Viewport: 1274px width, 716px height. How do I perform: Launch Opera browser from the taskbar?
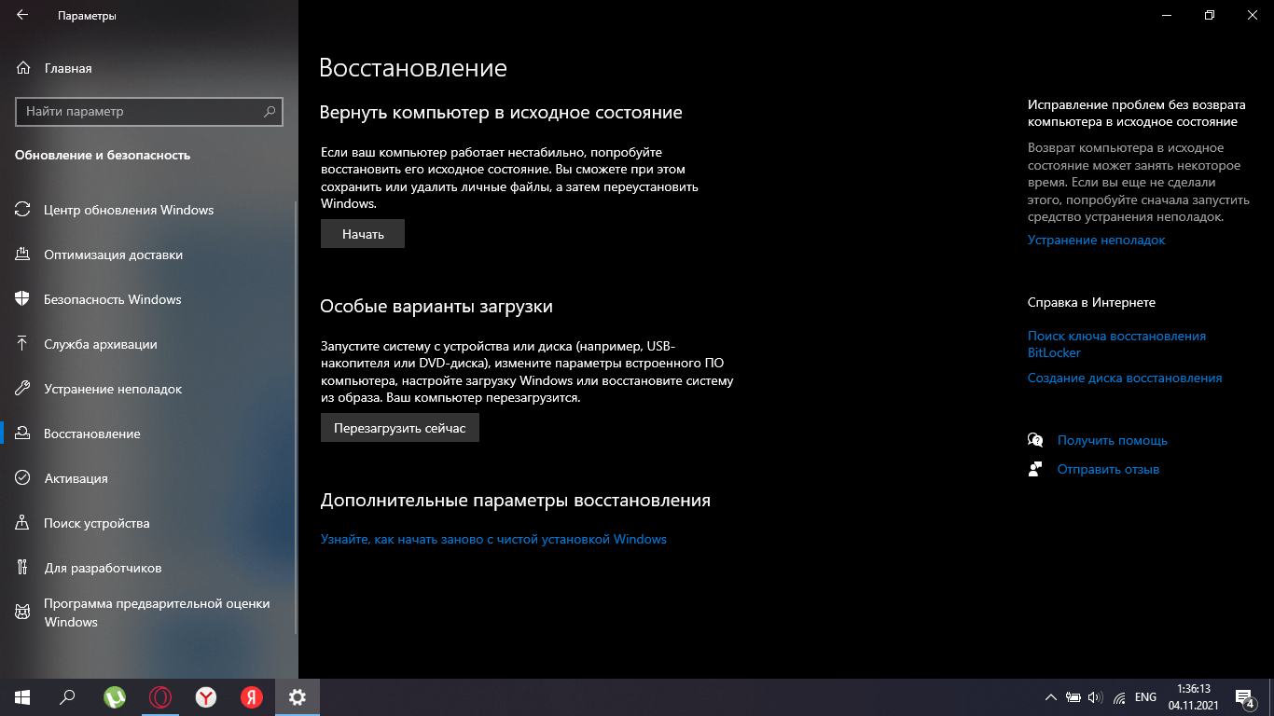tap(160, 697)
